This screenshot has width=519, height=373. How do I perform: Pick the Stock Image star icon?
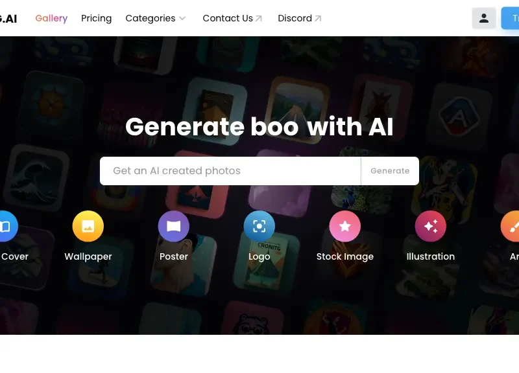345,226
